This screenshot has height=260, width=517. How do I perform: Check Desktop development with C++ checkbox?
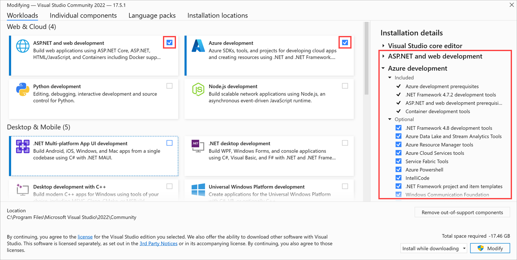169,186
